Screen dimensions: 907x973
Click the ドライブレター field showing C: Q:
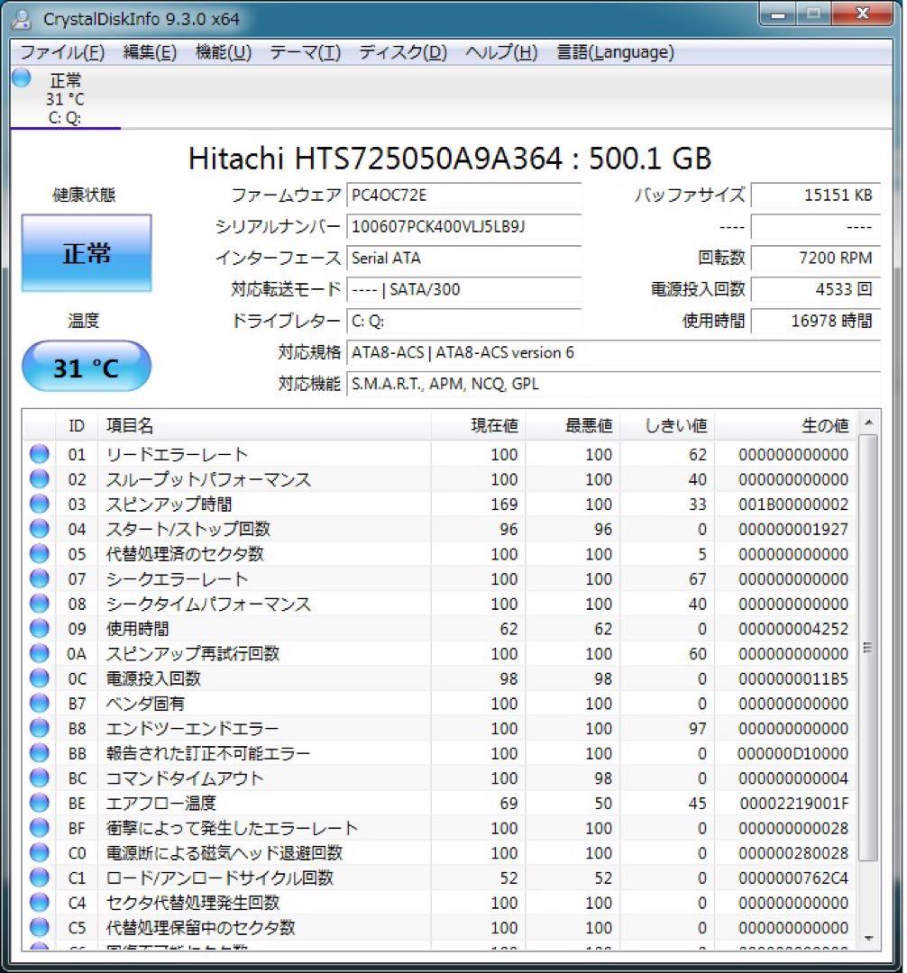point(465,321)
